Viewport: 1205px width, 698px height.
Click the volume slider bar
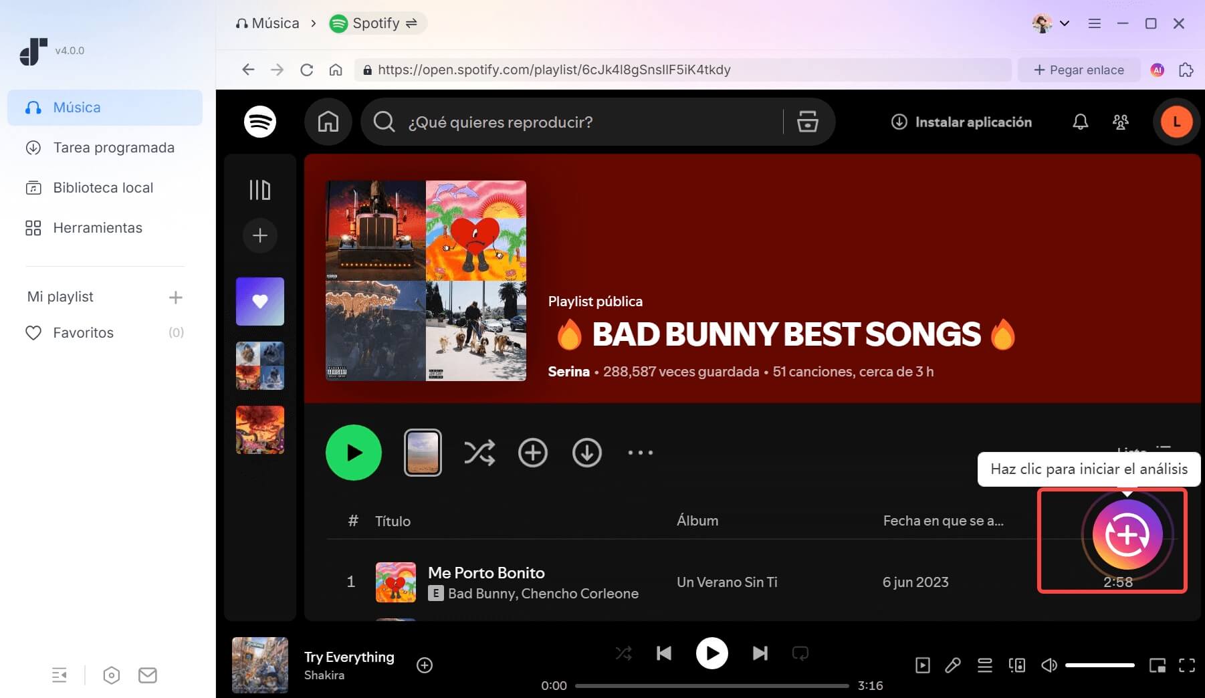(x=1099, y=665)
